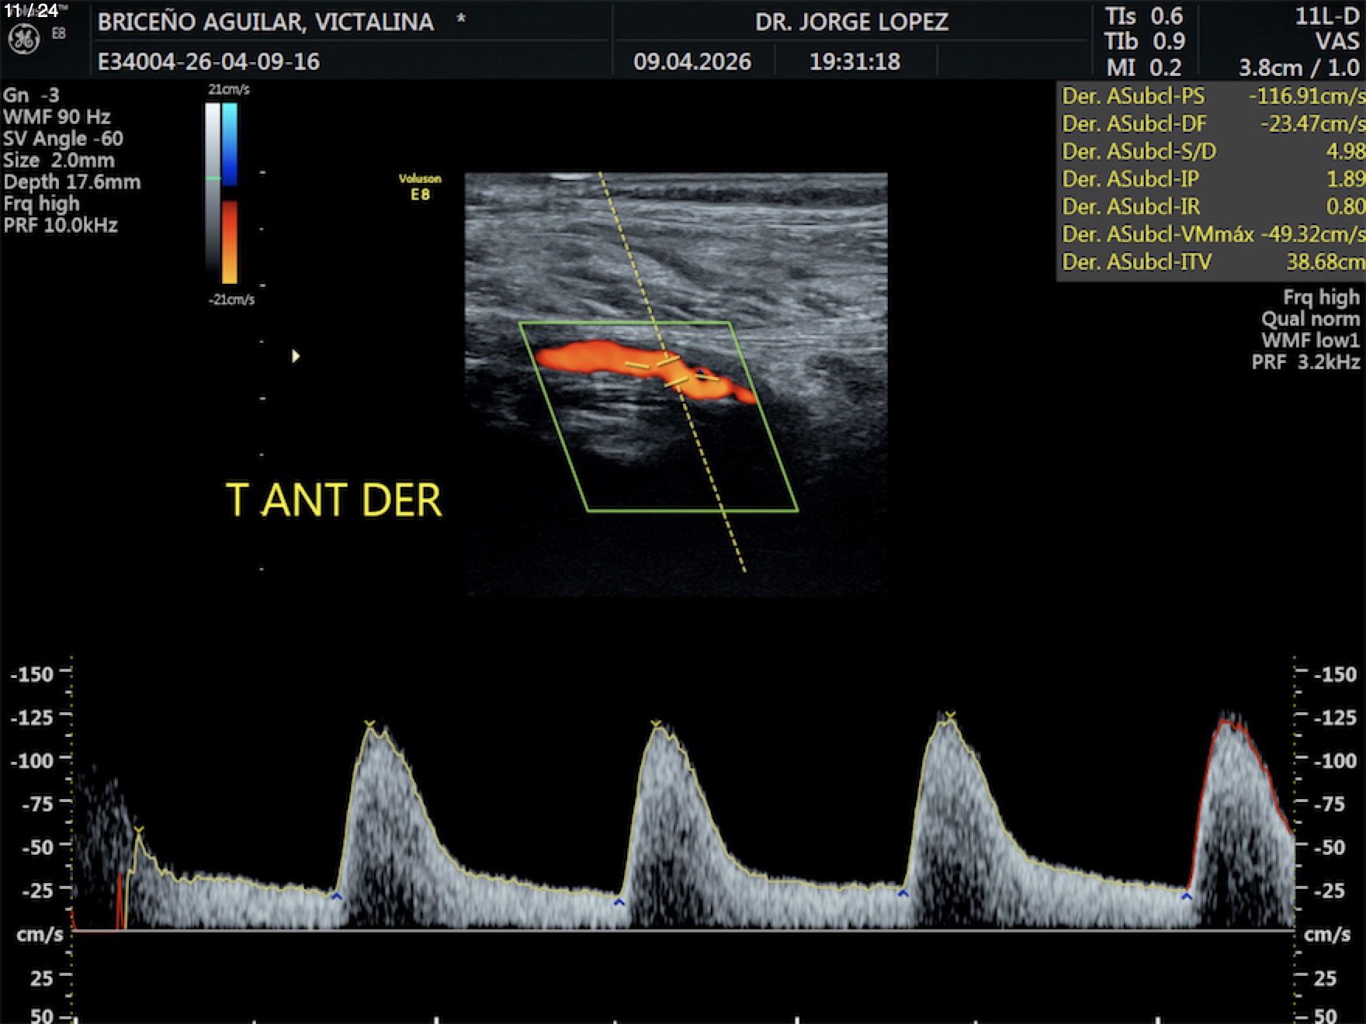This screenshot has height=1024, width=1366.
Task: Select the Der. ASubcl-PS measurement row
Action: coord(1211,96)
